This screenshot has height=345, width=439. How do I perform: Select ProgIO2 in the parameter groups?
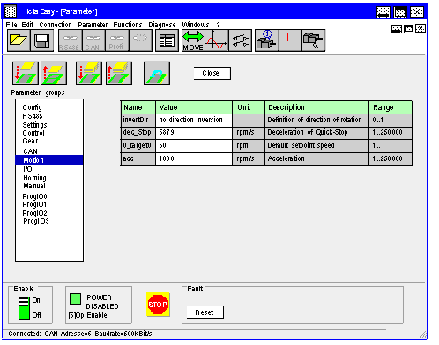(x=34, y=213)
